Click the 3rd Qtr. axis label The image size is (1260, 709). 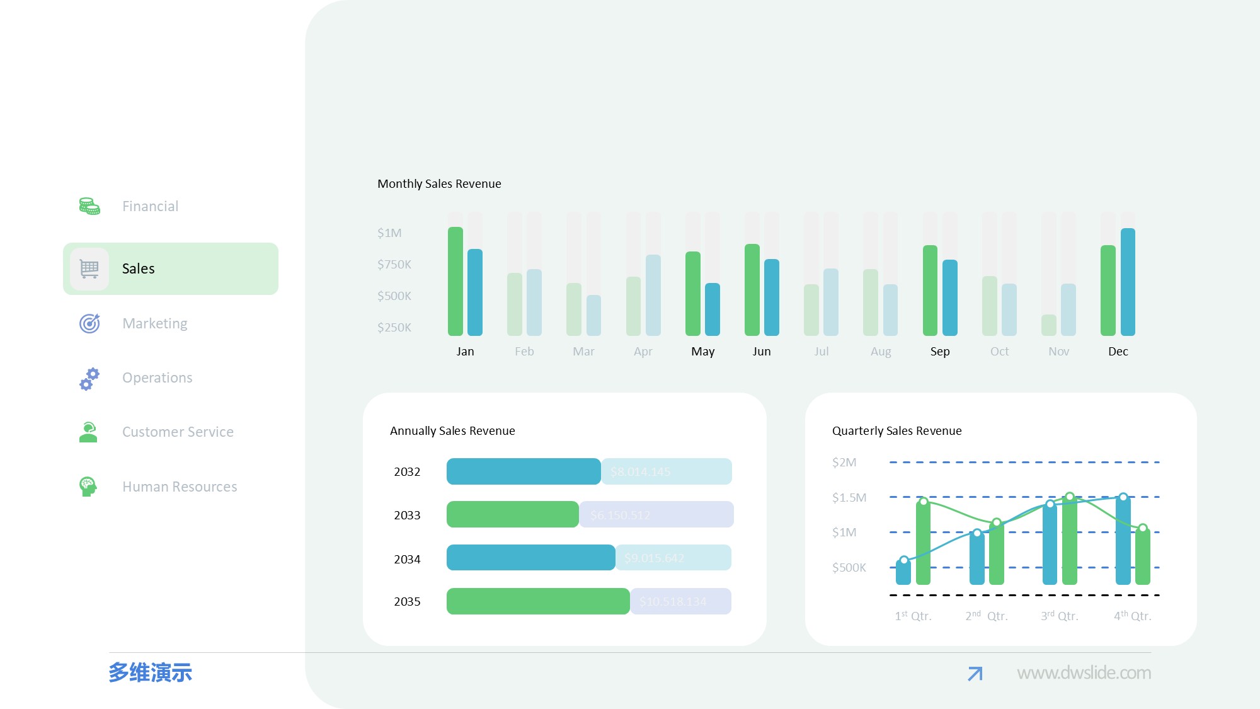tap(1060, 616)
